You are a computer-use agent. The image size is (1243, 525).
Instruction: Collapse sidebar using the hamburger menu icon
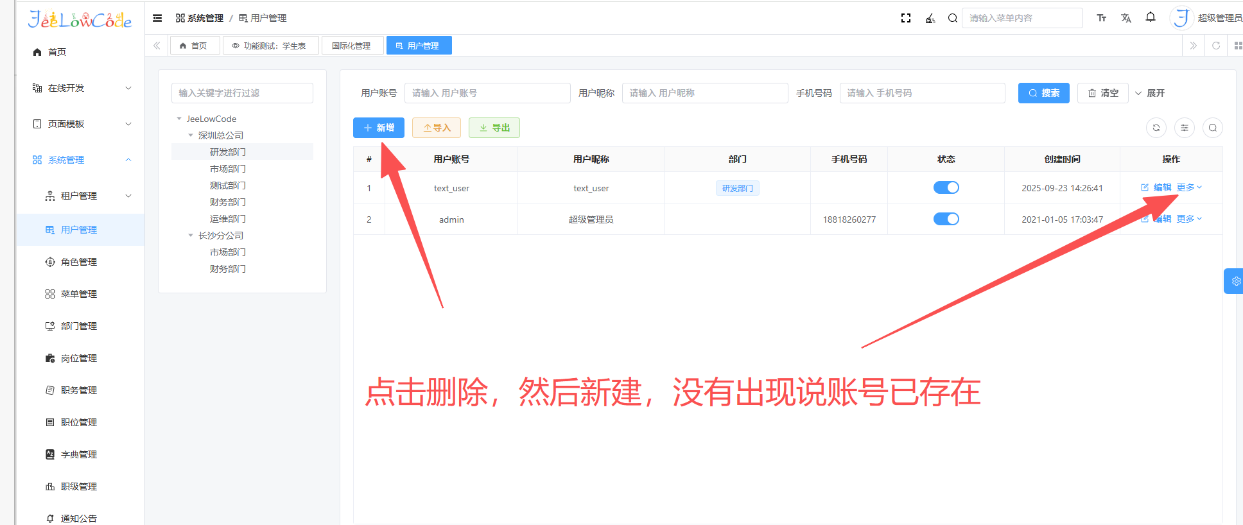coord(157,18)
